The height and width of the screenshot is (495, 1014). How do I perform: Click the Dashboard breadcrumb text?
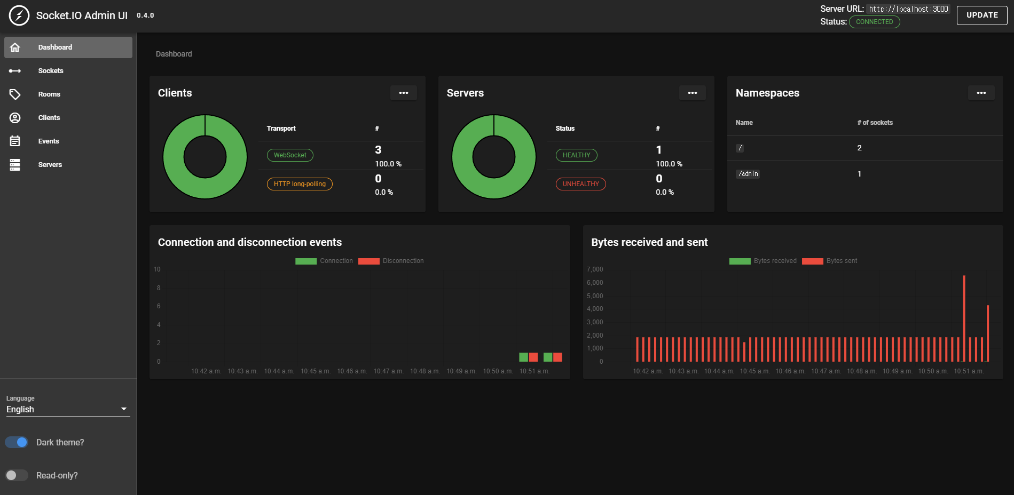pos(174,54)
